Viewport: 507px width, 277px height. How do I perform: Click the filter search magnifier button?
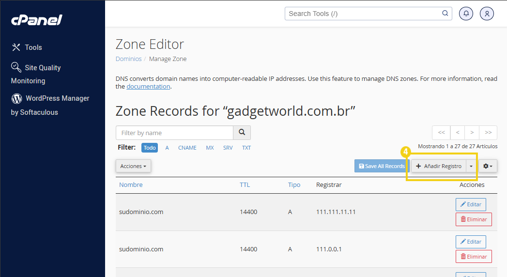pos(242,133)
